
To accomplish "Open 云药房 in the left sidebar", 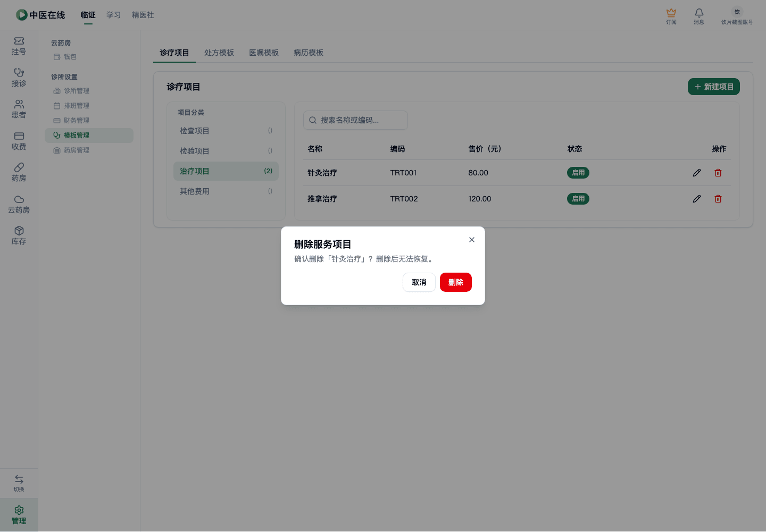I will [19, 204].
